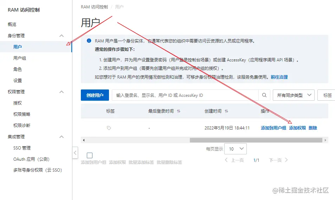Collapse the sidebar with the left chevron handle
This screenshot has width=335, height=200.
pos(75,153)
